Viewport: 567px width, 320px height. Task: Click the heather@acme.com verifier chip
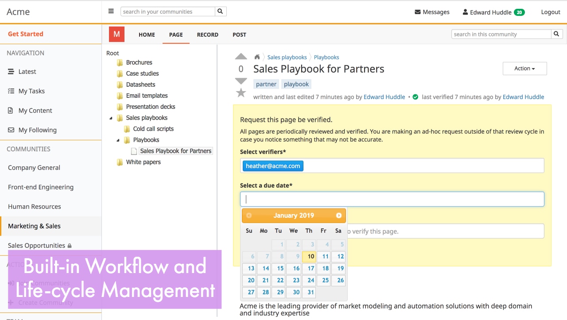273,166
